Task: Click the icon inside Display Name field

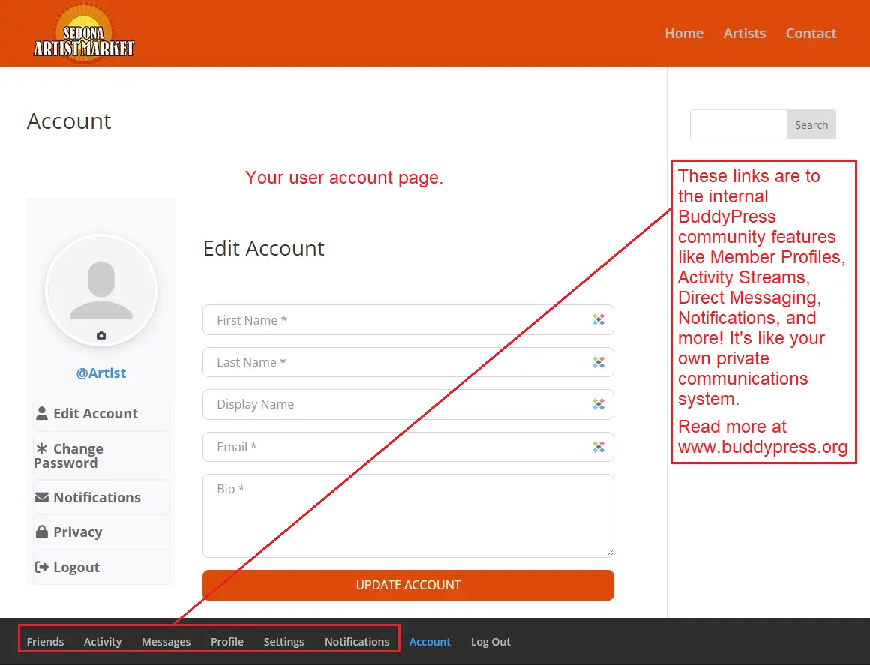Action: point(598,404)
